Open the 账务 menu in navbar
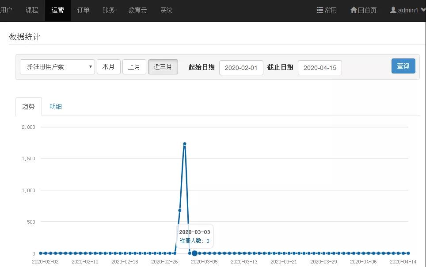Screen dimensions: 426x267 click(x=109, y=10)
